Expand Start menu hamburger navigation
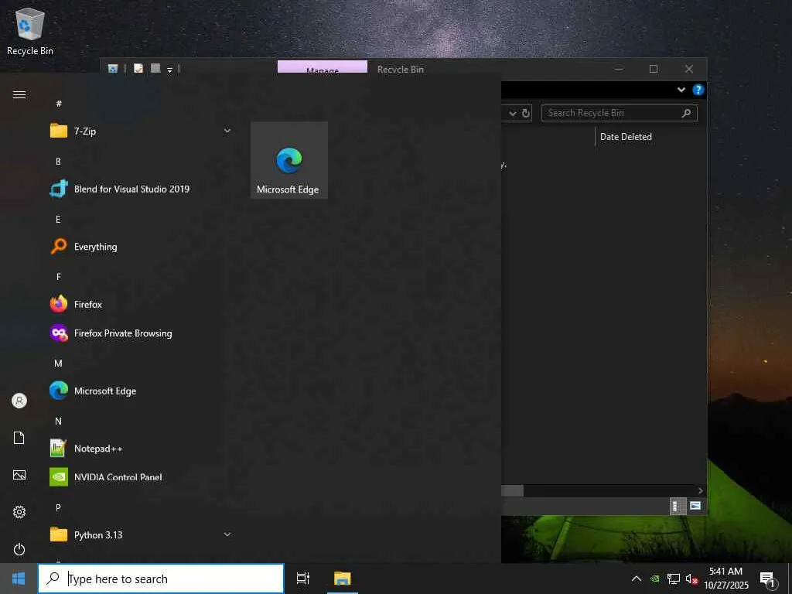 pos(19,95)
